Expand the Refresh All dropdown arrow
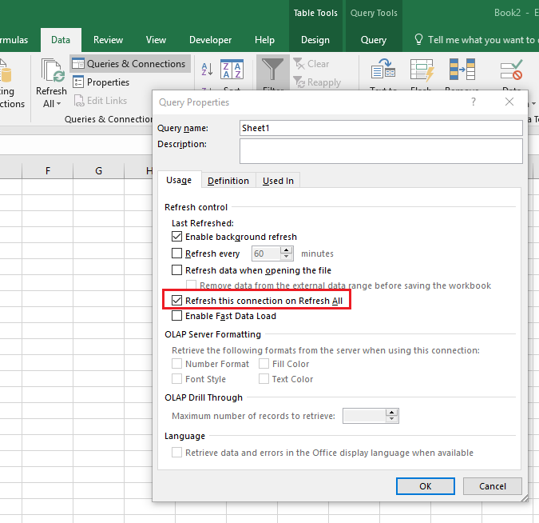Image resolution: width=539 pixels, height=523 pixels. point(59,104)
